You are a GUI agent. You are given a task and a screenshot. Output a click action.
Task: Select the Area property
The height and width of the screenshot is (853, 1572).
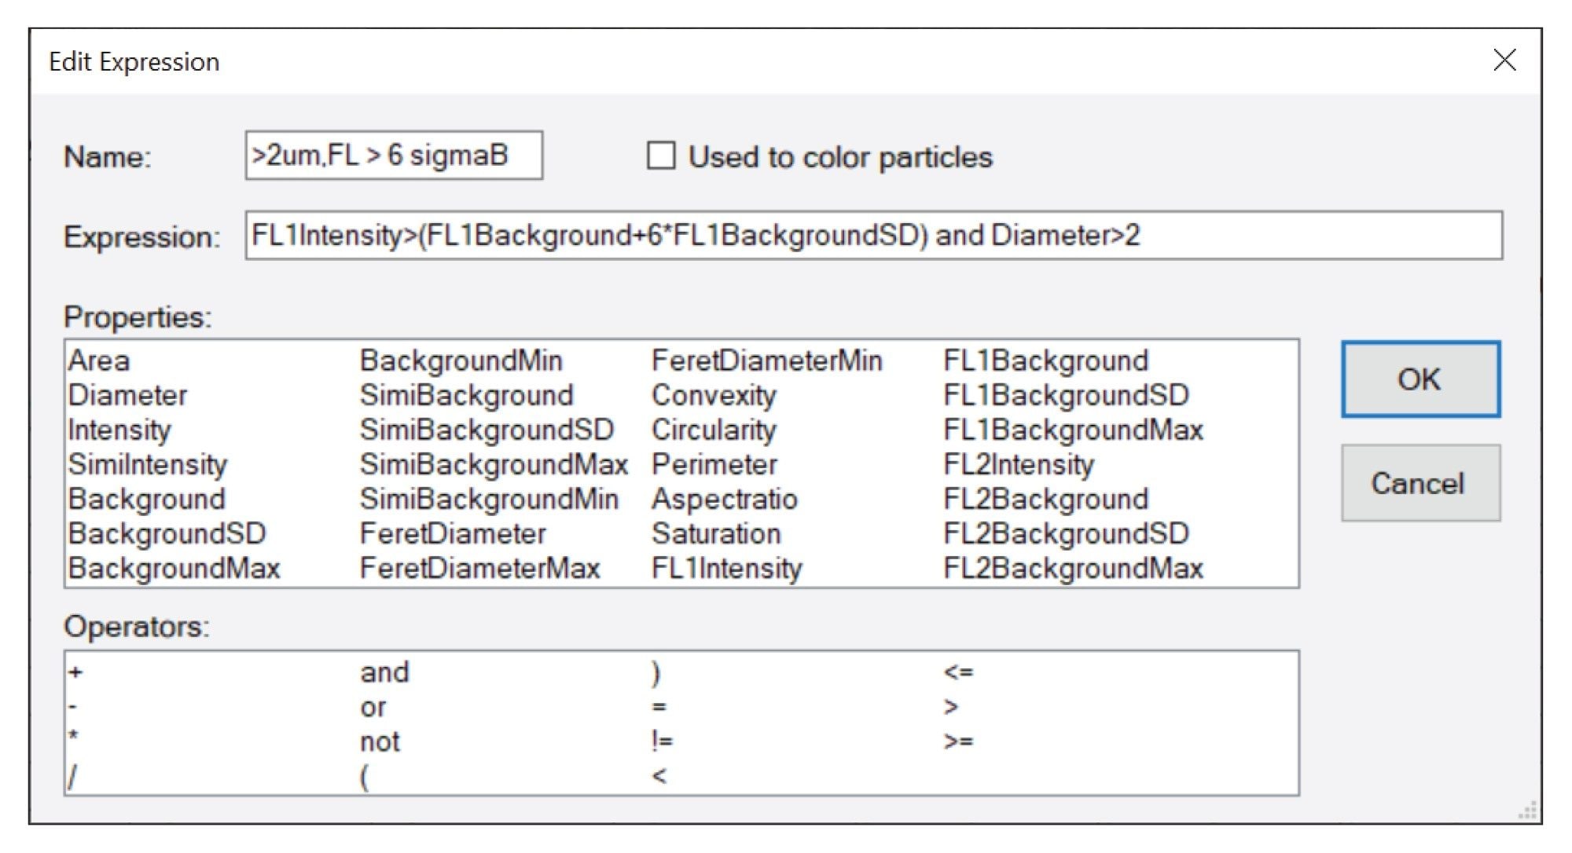click(99, 360)
